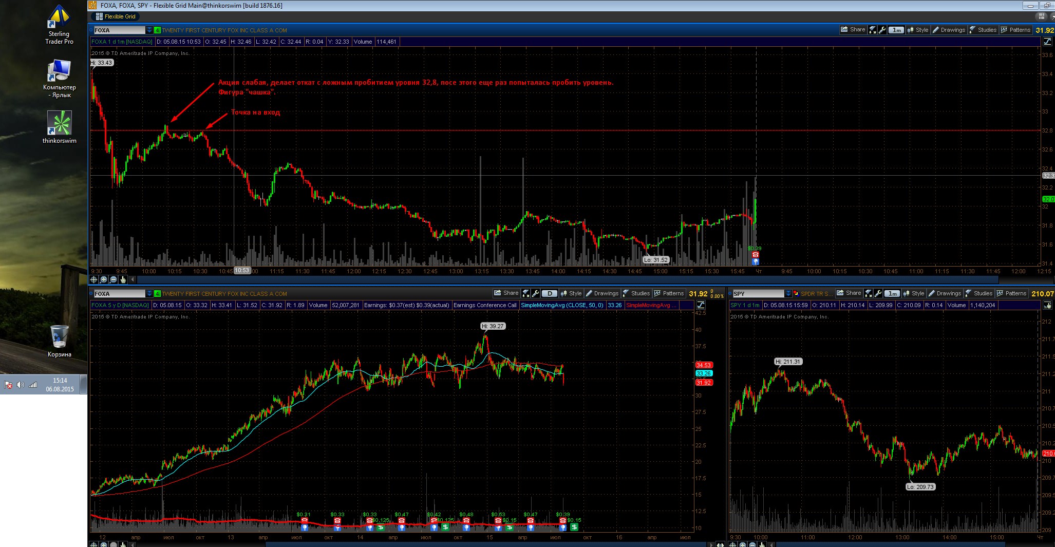Click quick study icon in SPY chart toolbar
The height and width of the screenshot is (547, 1055).
(869, 293)
